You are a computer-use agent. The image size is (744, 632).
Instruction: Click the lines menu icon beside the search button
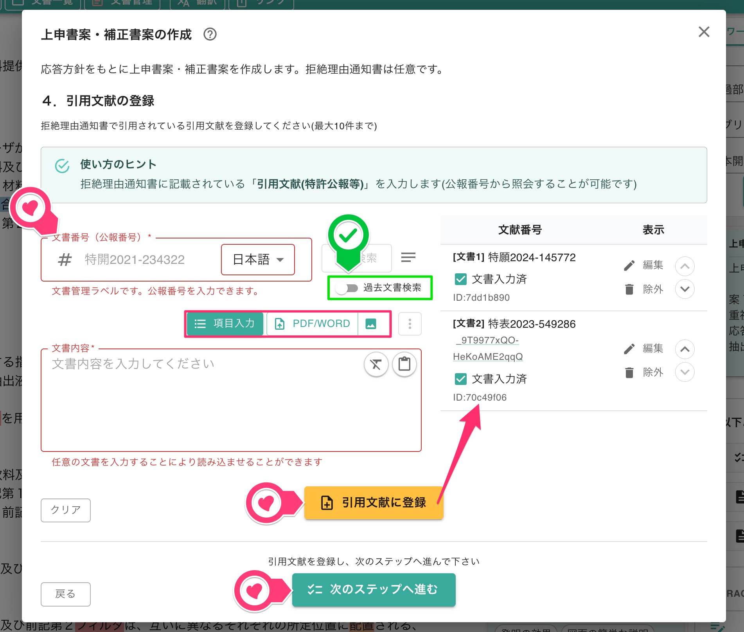pos(408,257)
